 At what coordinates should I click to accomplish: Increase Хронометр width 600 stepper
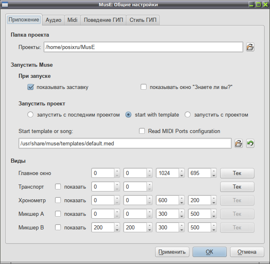pyautogui.click(x=182, y=198)
